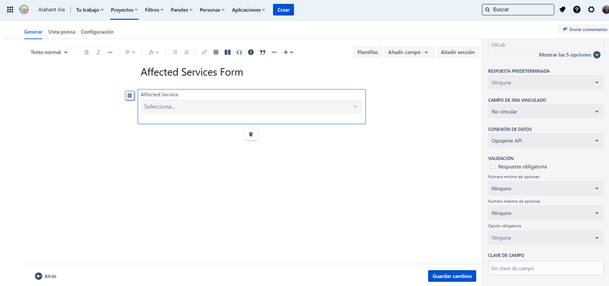Image resolution: width=609 pixels, height=286 pixels.
Task: Delete the Affected Service field
Action: click(x=251, y=134)
